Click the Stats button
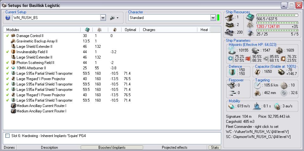Screen dimensions: 304x151 [215, 148]
